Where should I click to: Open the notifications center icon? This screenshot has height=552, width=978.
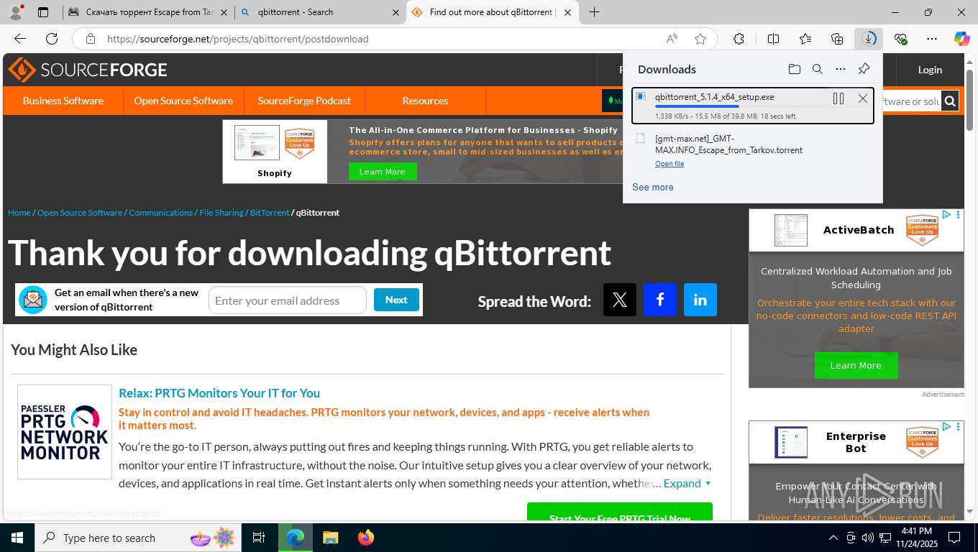(954, 538)
